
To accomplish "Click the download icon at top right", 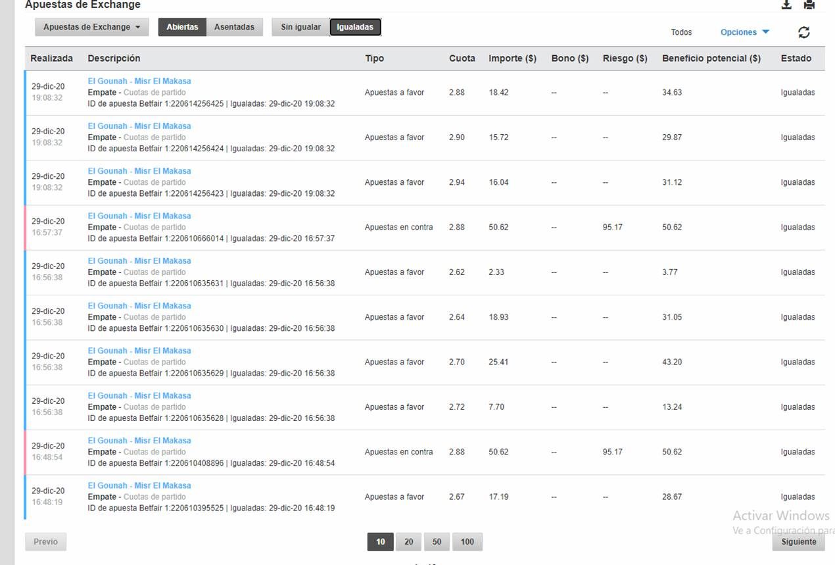I will click(786, 5).
